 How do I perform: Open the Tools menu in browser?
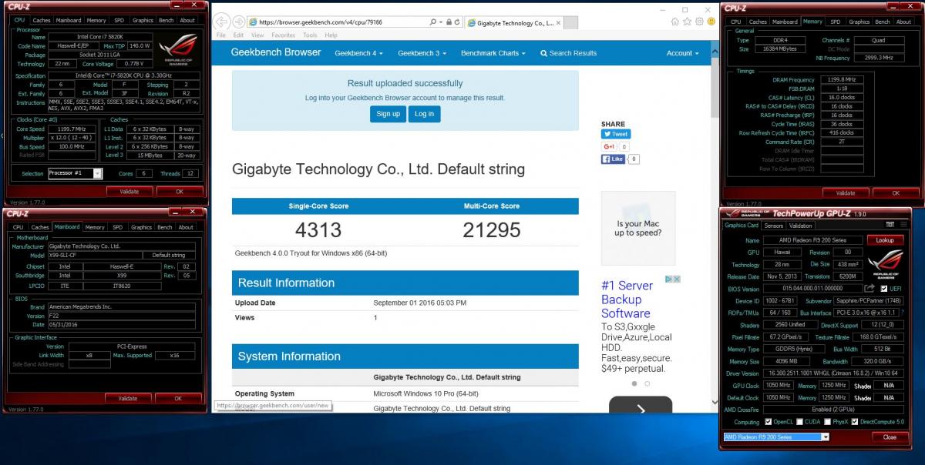(310, 35)
